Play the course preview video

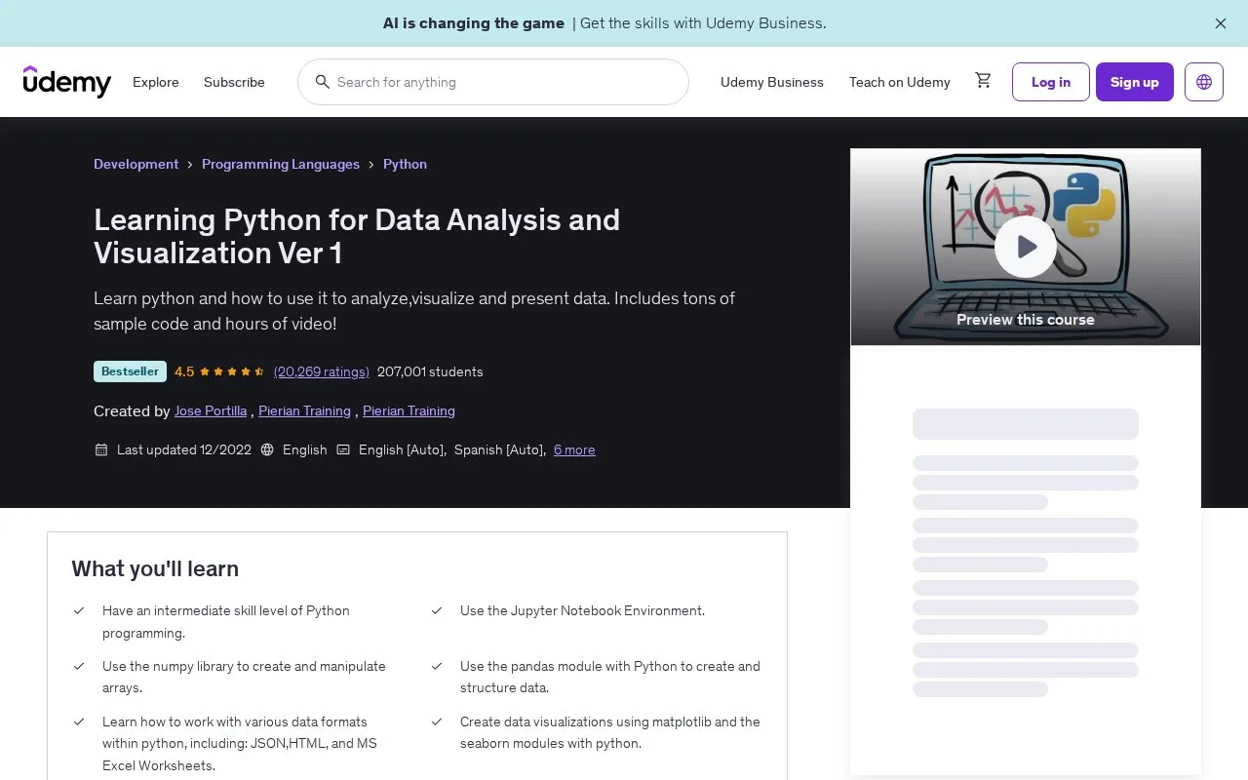1026,247
